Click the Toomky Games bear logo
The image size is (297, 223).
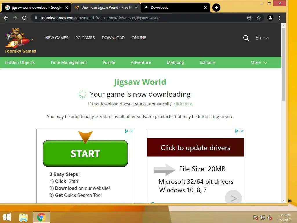[x=20, y=41]
